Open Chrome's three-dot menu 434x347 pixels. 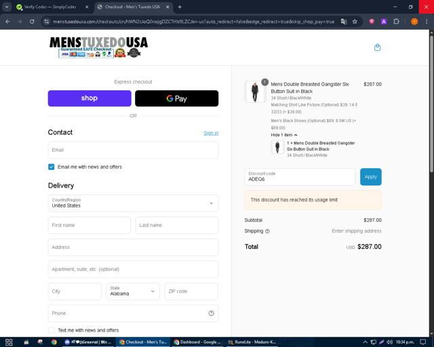point(427,22)
